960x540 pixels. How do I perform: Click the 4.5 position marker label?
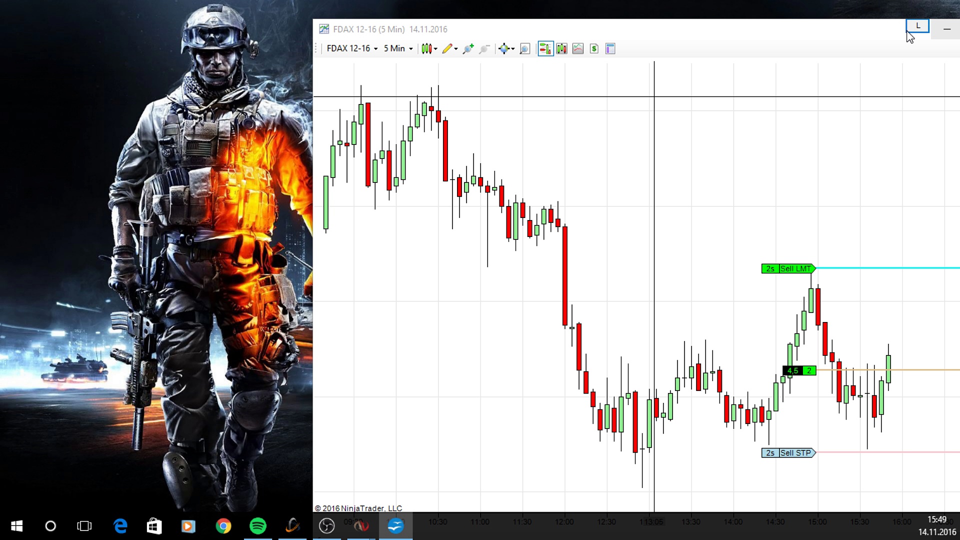(793, 370)
